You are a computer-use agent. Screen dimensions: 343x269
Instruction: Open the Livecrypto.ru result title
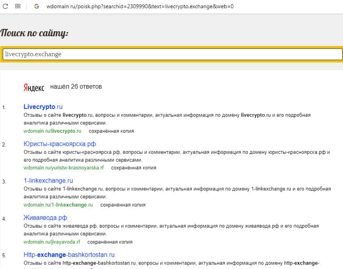click(43, 107)
